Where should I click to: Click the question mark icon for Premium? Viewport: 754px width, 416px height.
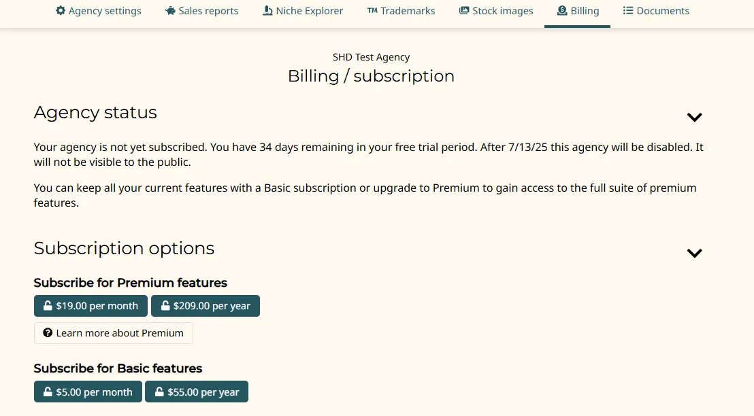coord(48,333)
